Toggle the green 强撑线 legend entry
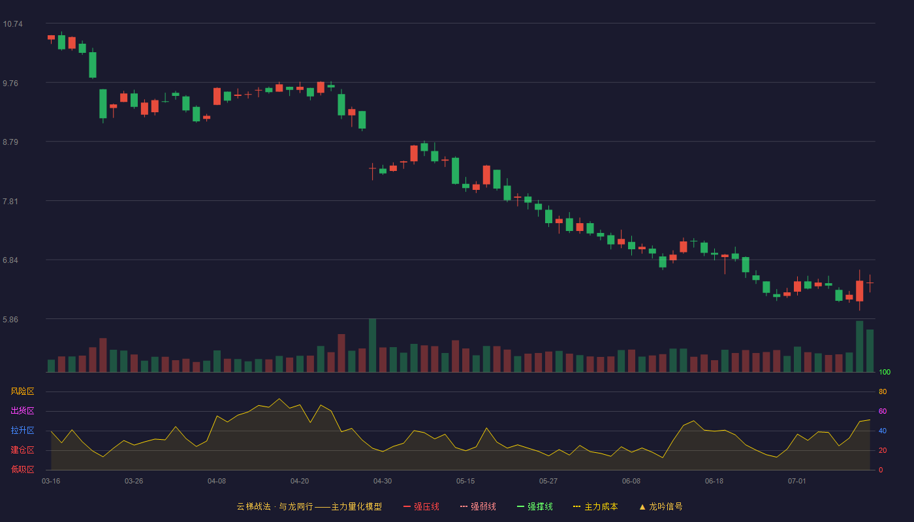Image resolution: width=914 pixels, height=522 pixels. pyautogui.click(x=535, y=506)
